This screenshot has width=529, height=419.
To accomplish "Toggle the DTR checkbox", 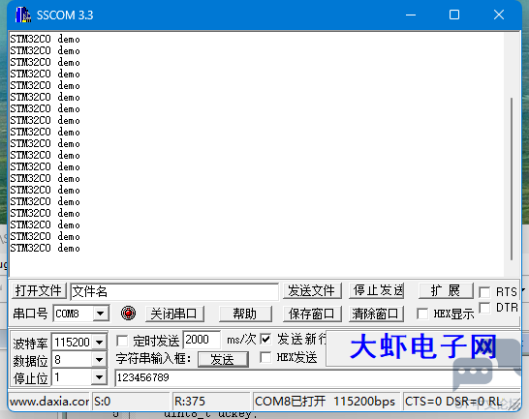I will click(x=484, y=308).
